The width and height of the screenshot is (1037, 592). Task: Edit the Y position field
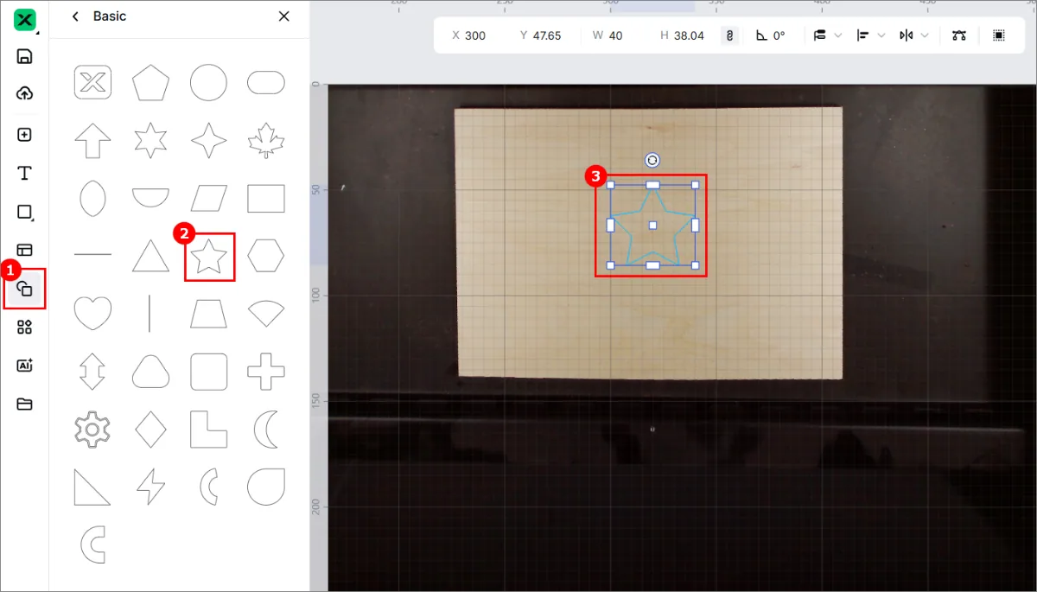coord(541,35)
